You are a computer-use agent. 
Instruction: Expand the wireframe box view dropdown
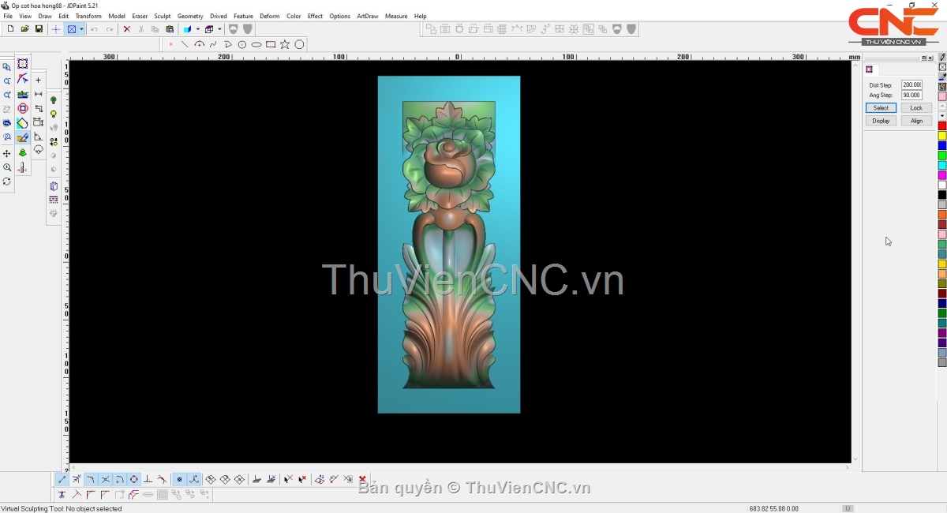pos(219,29)
